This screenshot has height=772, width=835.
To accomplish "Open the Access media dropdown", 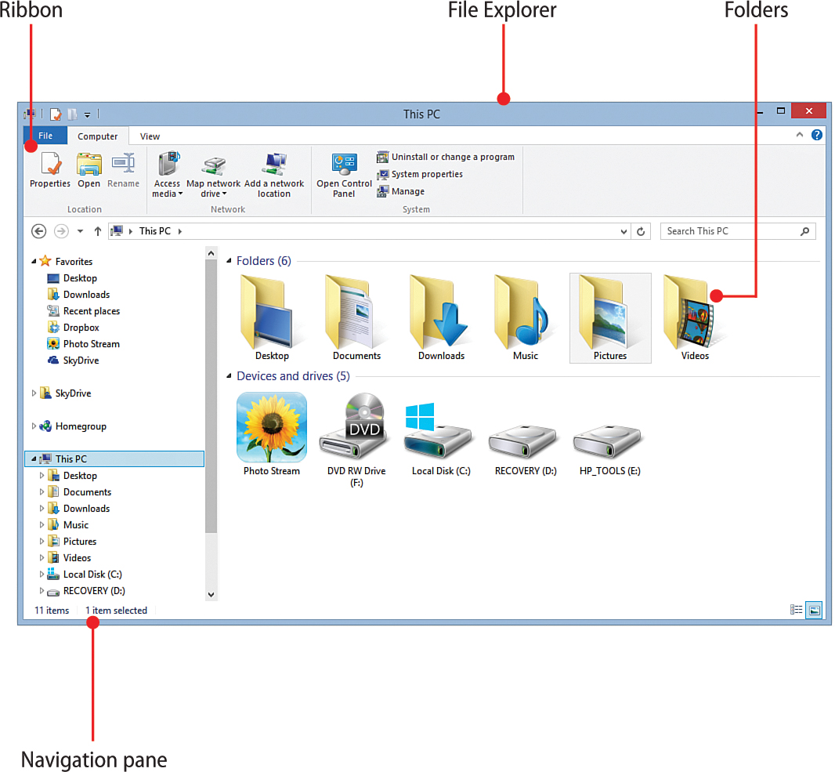I will coord(167,175).
